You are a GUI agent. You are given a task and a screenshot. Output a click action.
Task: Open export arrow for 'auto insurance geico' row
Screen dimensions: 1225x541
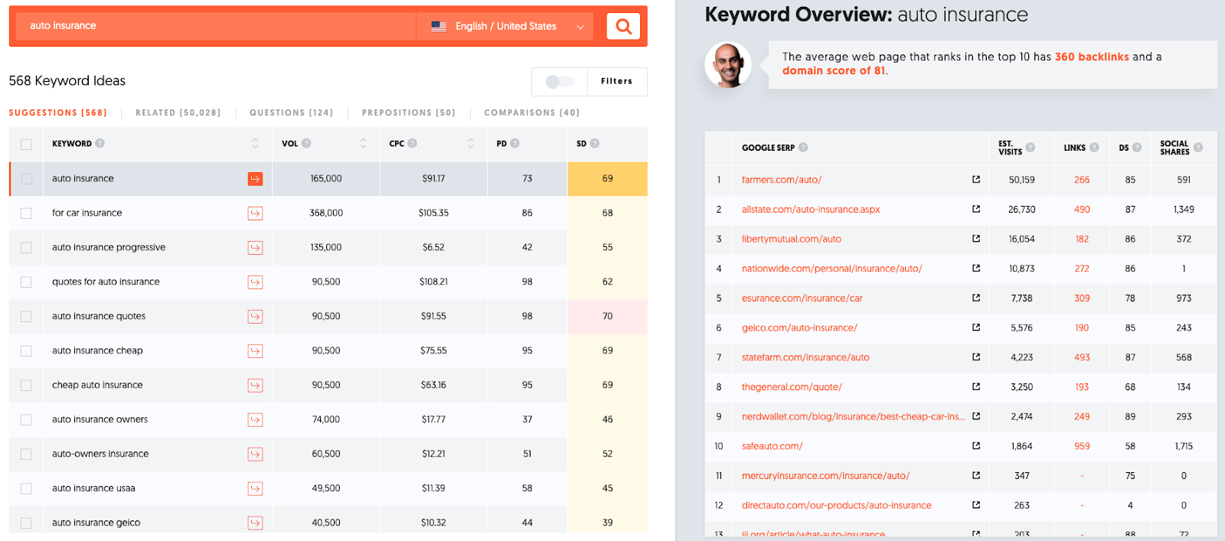point(255,523)
